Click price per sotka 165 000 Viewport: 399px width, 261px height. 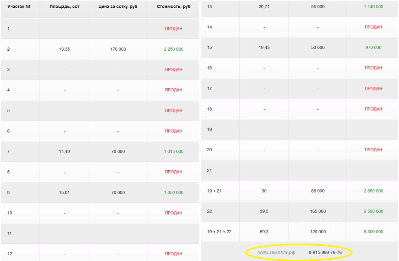coord(318,211)
